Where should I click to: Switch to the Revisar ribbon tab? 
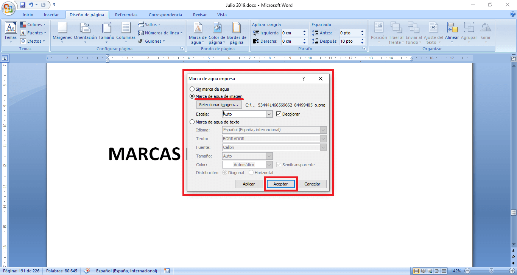pyautogui.click(x=200, y=15)
